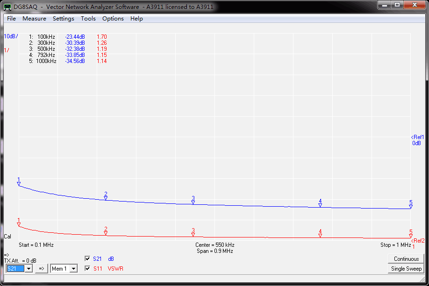Expand the Mem 1 dropdown
Screen dimensions: 429x286
click(x=73, y=269)
